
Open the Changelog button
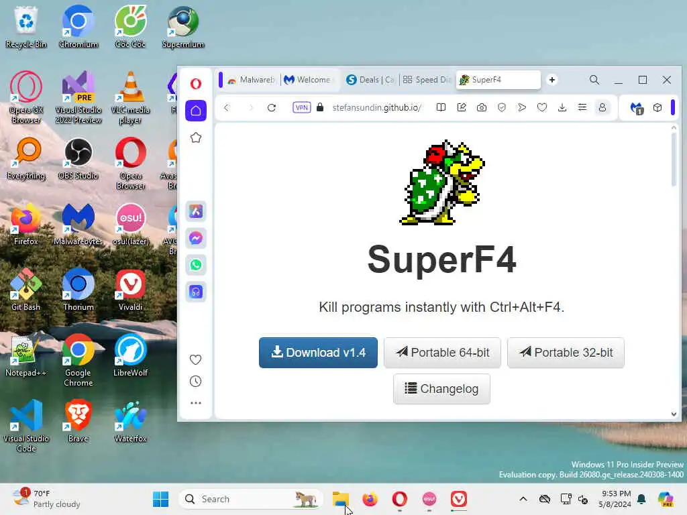click(x=441, y=389)
